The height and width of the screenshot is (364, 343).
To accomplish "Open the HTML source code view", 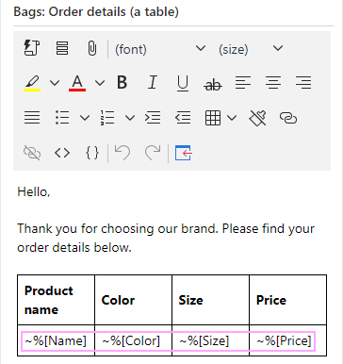I will tap(62, 153).
